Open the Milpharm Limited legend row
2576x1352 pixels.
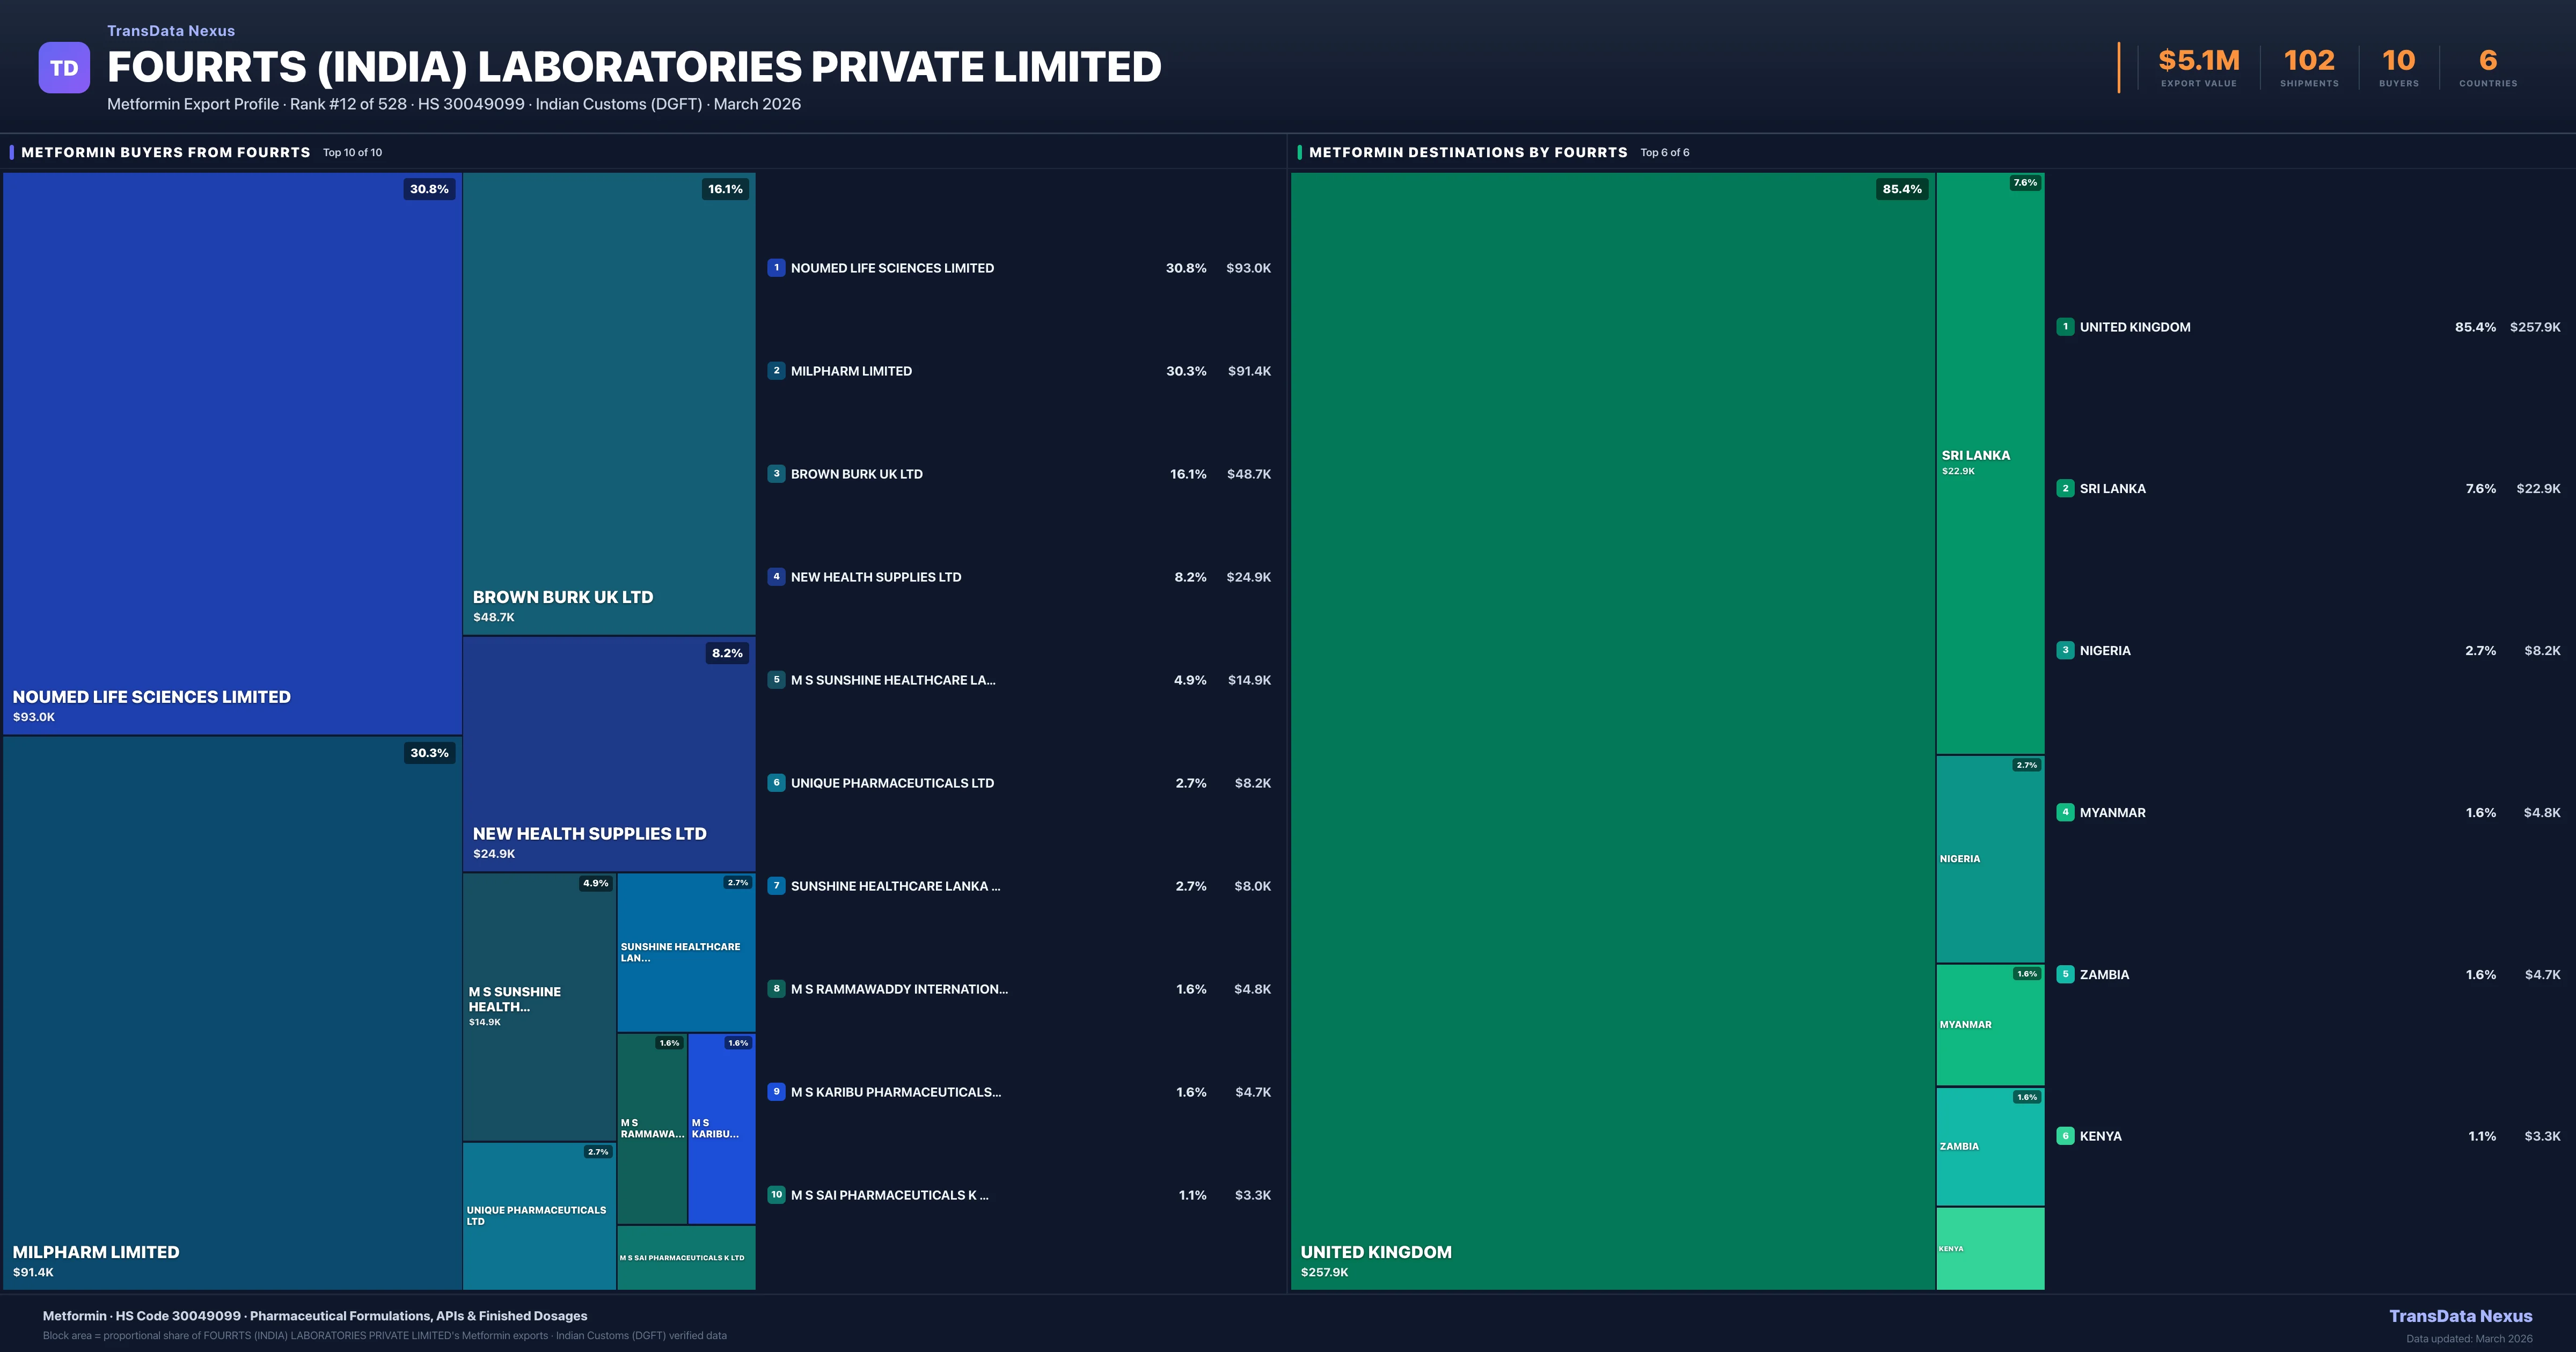pyautogui.click(x=851, y=371)
